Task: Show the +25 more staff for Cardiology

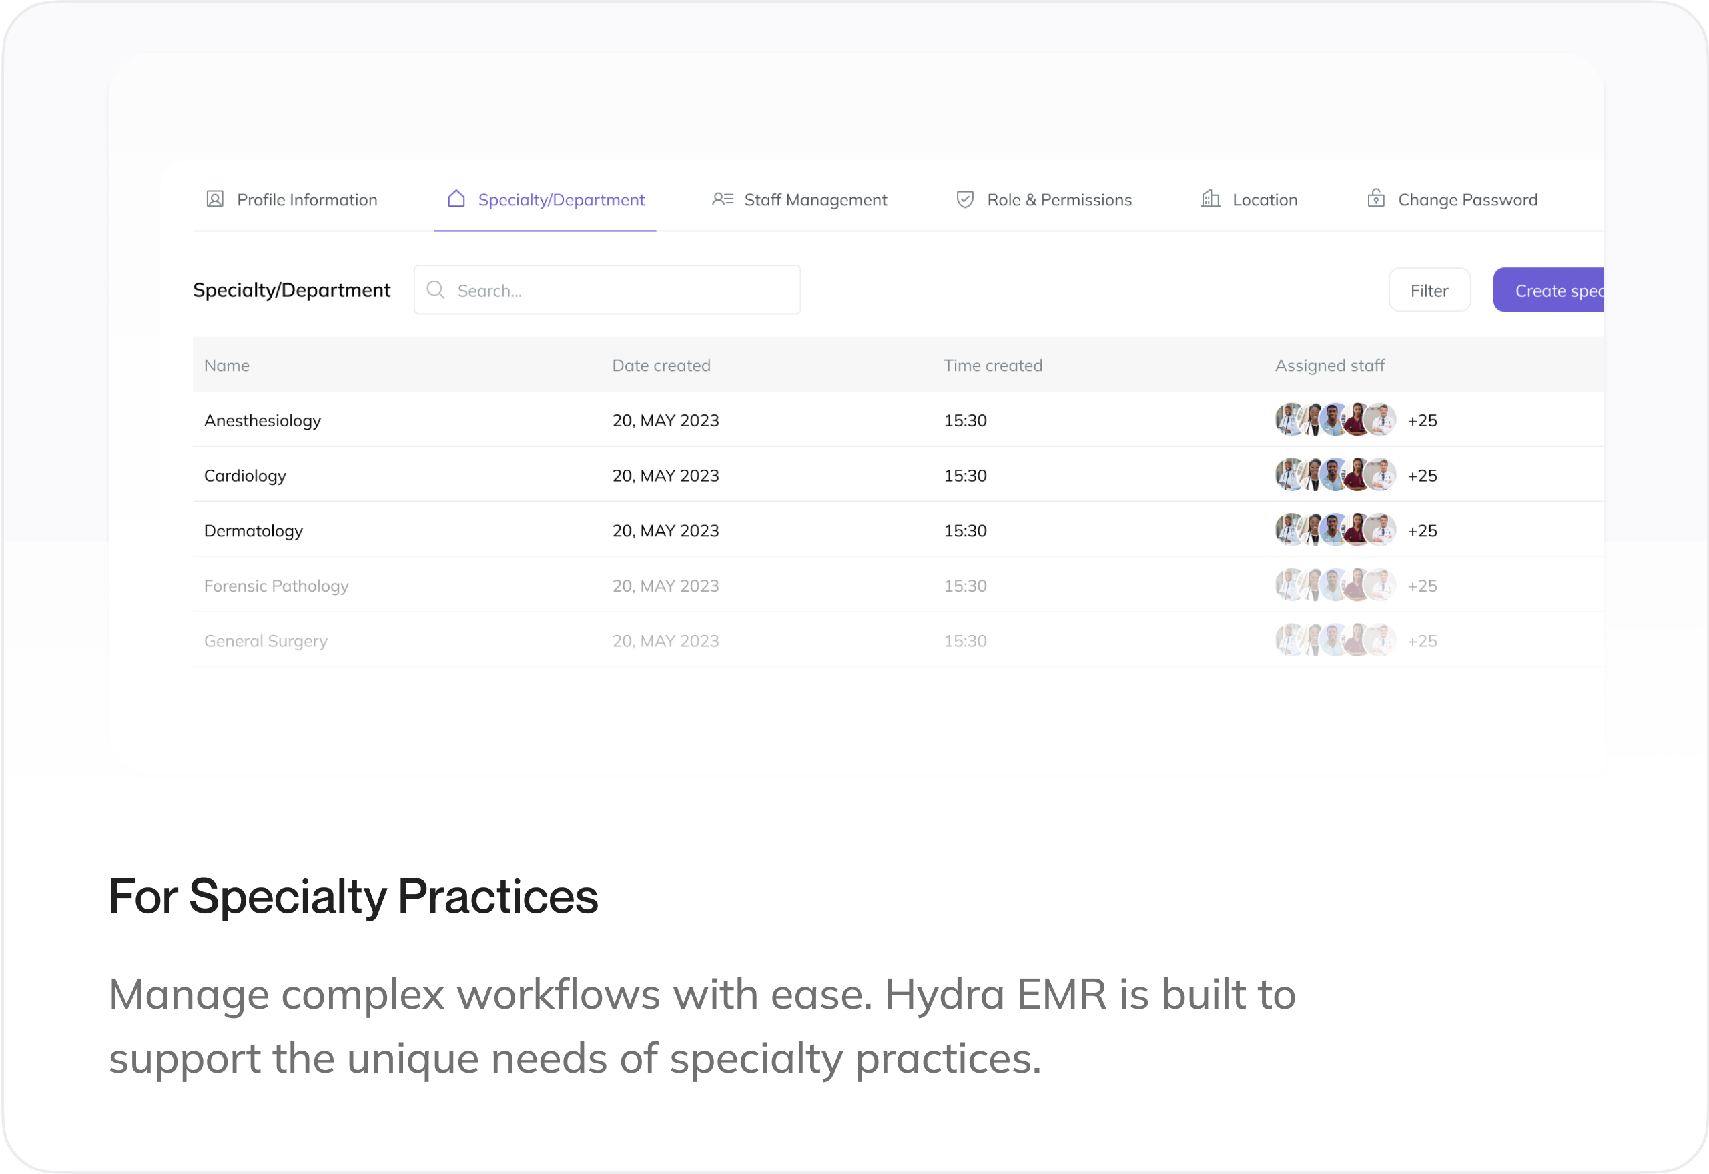Action: (x=1421, y=476)
